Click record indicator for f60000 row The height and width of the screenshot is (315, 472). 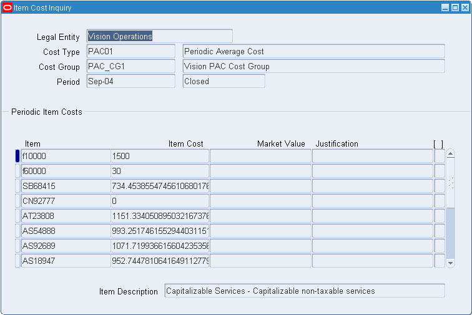pyautogui.click(x=17, y=171)
